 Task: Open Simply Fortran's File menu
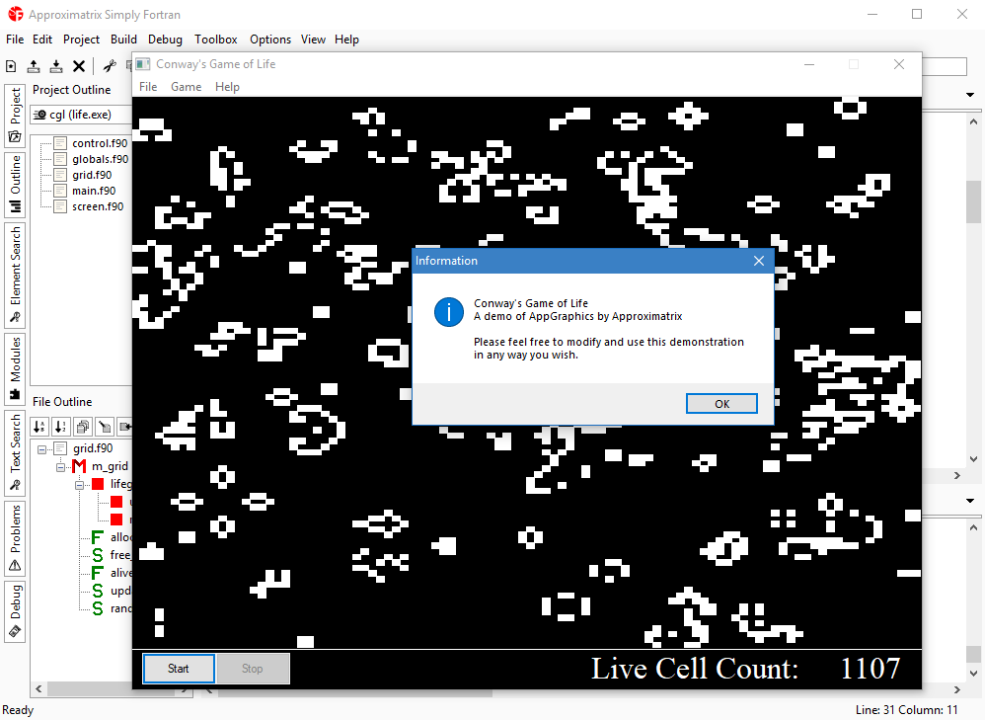click(x=15, y=39)
